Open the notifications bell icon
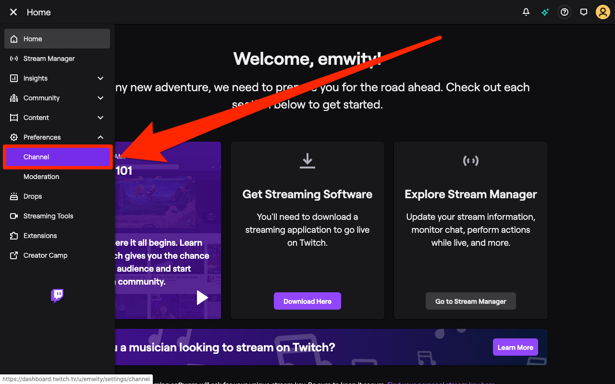 point(526,12)
